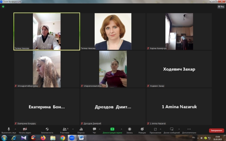226x141 pixels.
Task: Click the name label Каріна Казмірчук
Action: click(x=158, y=48)
